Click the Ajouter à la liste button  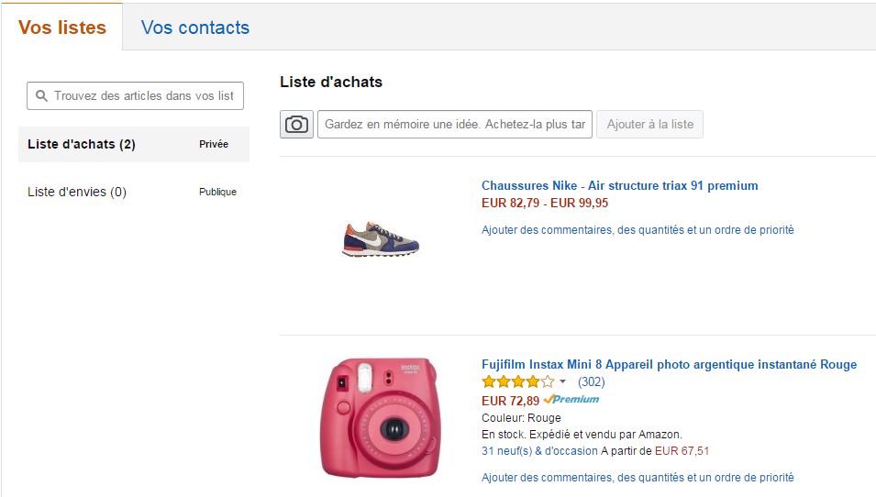click(649, 124)
